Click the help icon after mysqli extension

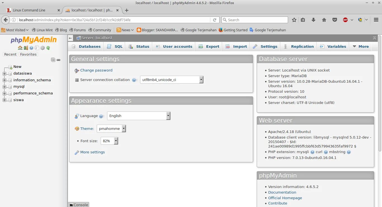pos(312,152)
